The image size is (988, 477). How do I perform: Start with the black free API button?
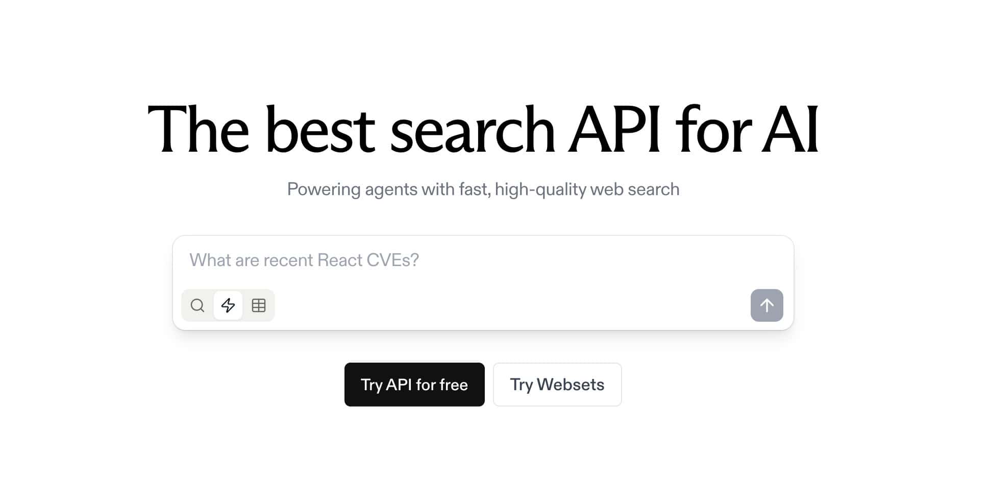(414, 385)
